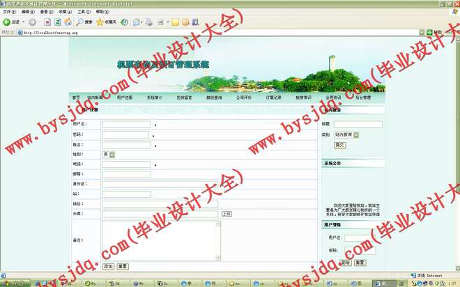The image size is (460, 287).
Task: Click the 用户名 registration input field
Action: tap(126, 125)
